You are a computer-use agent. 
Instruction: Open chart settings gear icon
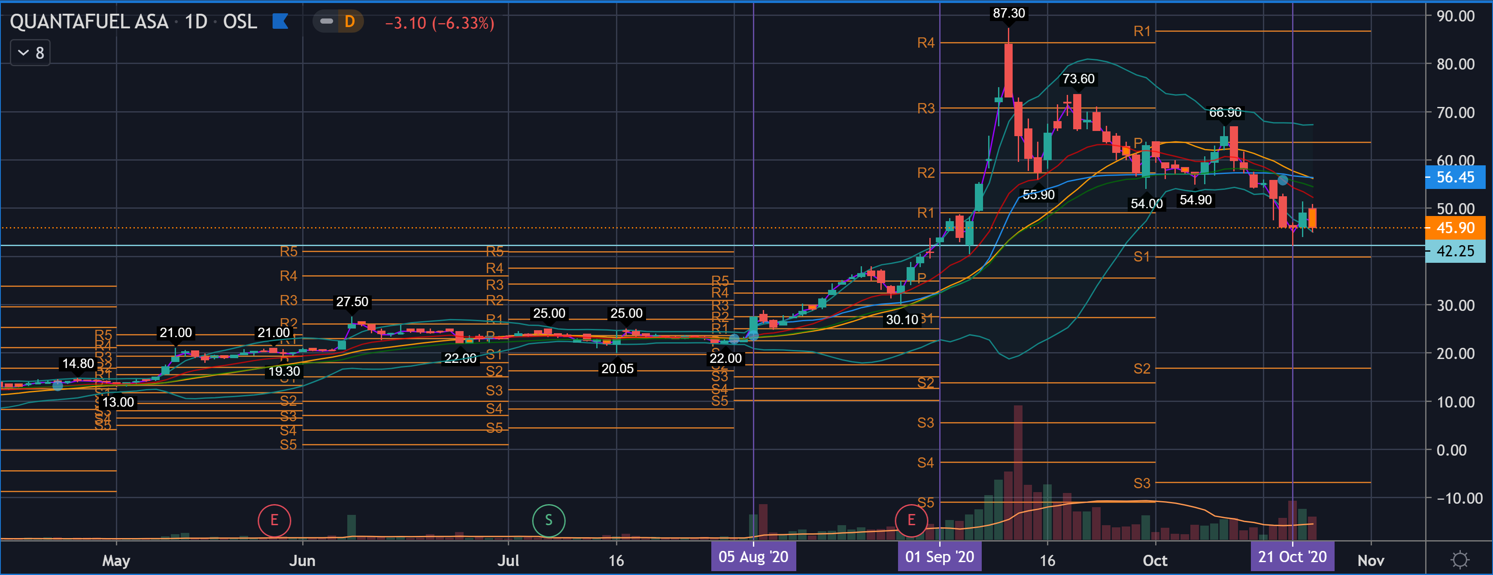[1460, 560]
